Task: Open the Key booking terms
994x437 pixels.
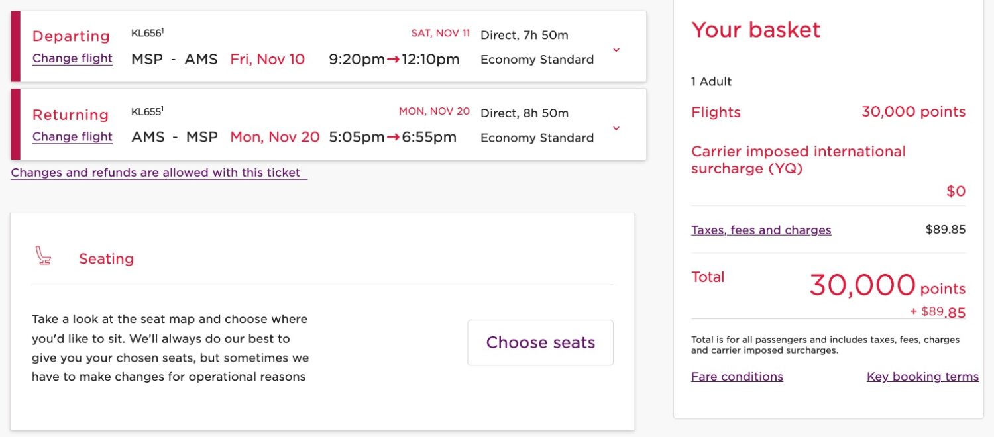Action: tap(923, 376)
